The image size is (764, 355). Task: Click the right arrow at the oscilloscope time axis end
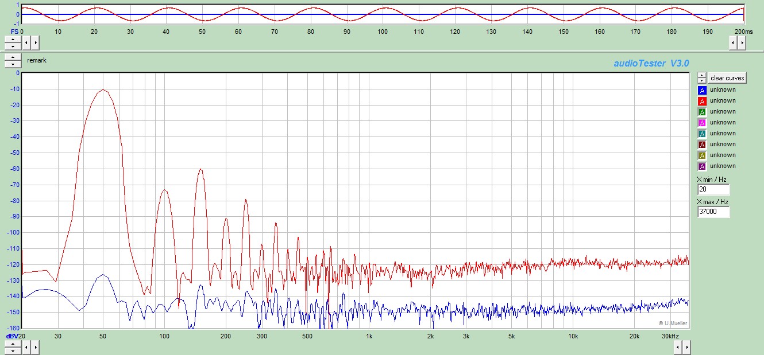742,42
